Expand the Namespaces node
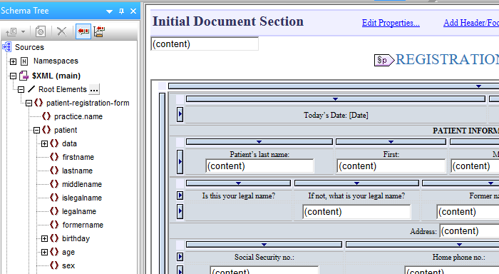 (13, 61)
